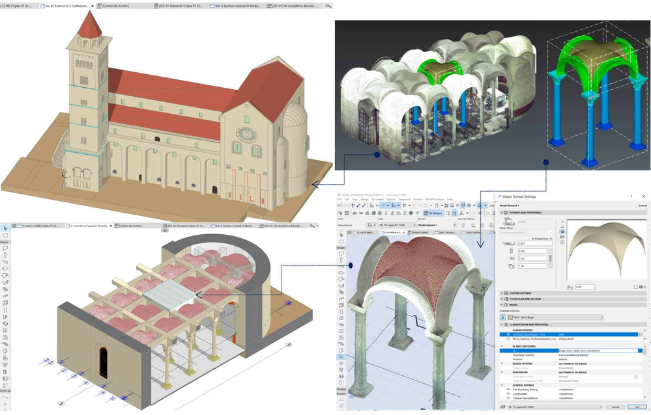Click the tab overview grid icon in right window
The width and height of the screenshot is (651, 415).
click(x=349, y=233)
